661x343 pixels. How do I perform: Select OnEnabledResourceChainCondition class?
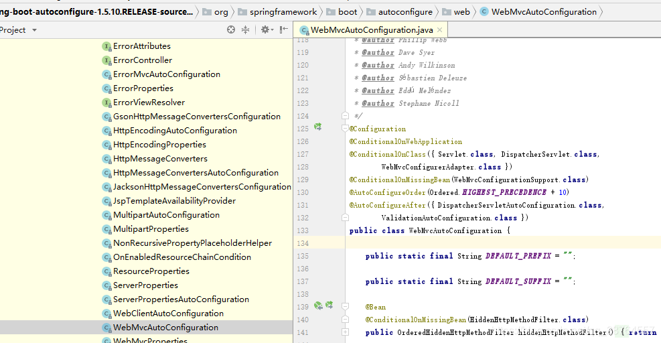click(x=181, y=257)
